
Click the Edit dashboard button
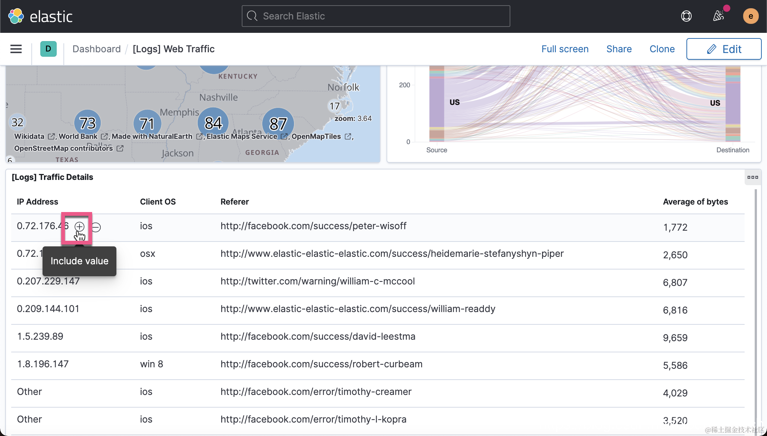724,49
